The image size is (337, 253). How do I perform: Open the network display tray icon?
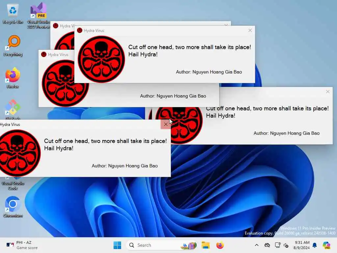click(277, 245)
